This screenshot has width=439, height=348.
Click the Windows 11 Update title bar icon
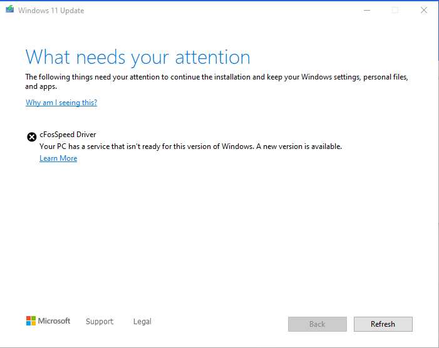(9, 11)
